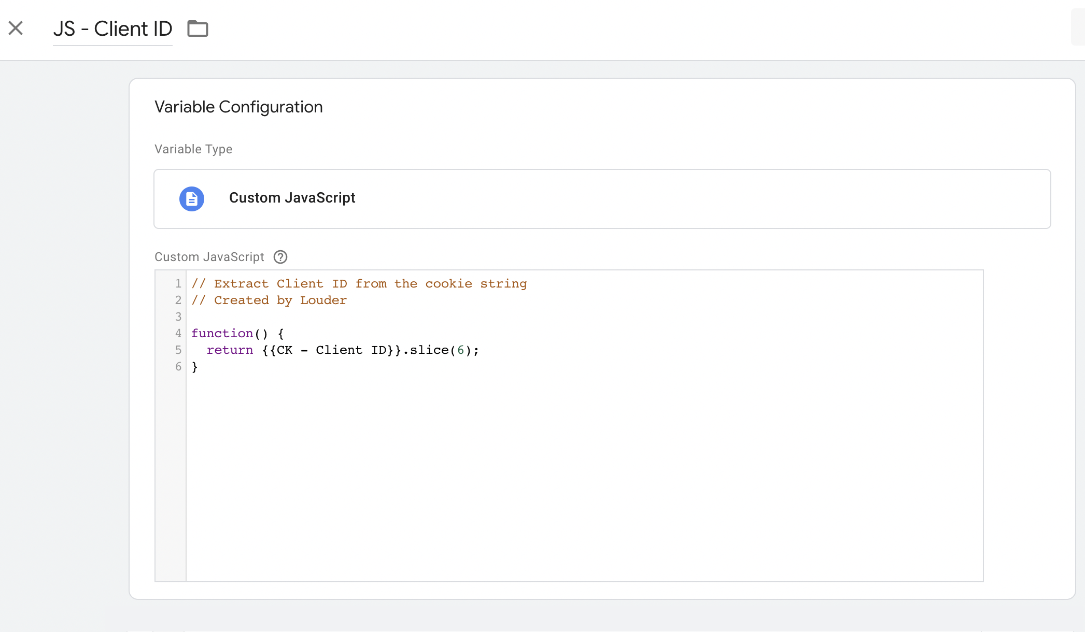The width and height of the screenshot is (1085, 632).
Task: Click the closing brace on line 6
Action: pos(195,367)
